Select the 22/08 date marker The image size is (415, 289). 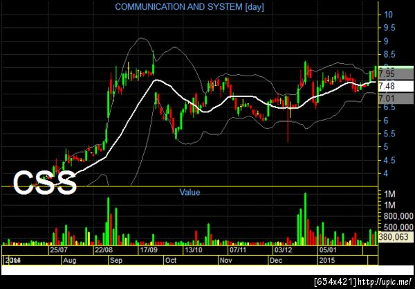103,249
